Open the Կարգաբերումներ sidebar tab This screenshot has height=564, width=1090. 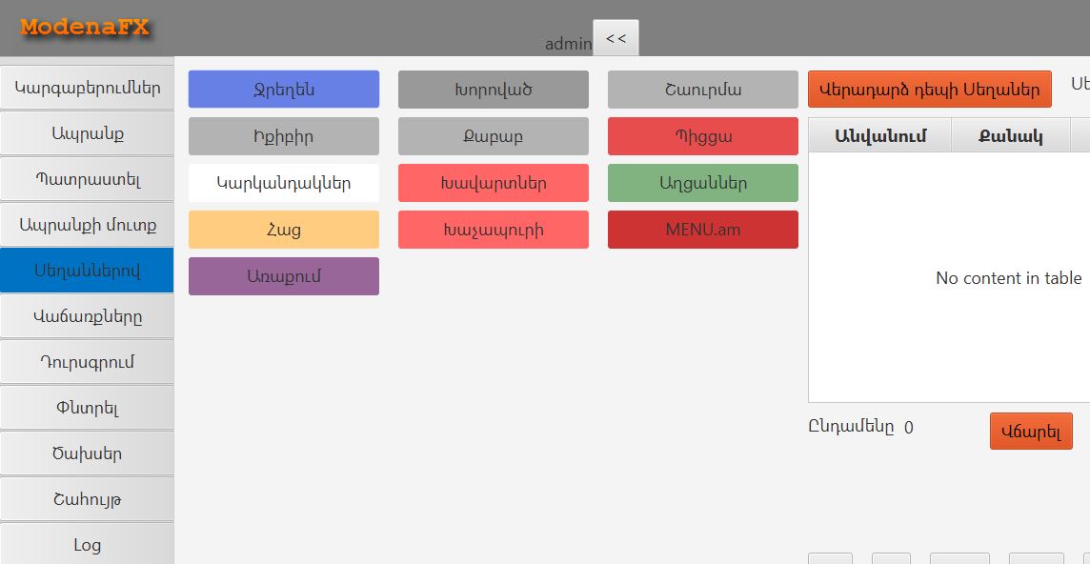[x=87, y=89]
